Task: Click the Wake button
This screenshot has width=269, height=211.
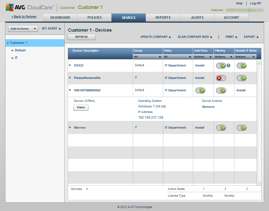Action: pos(81,107)
